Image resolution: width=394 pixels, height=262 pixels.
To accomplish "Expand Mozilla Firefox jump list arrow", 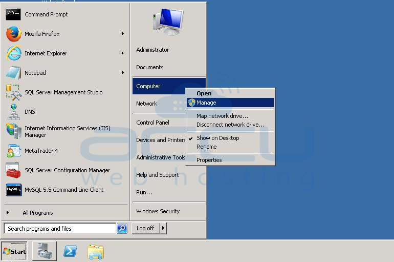I will click(x=123, y=33).
